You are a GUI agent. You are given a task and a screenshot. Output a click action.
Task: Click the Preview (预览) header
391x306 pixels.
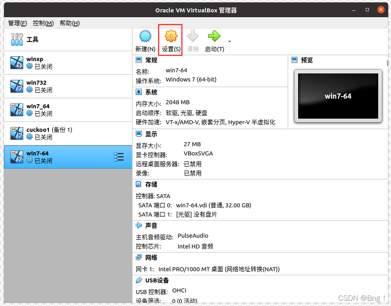tap(307, 60)
